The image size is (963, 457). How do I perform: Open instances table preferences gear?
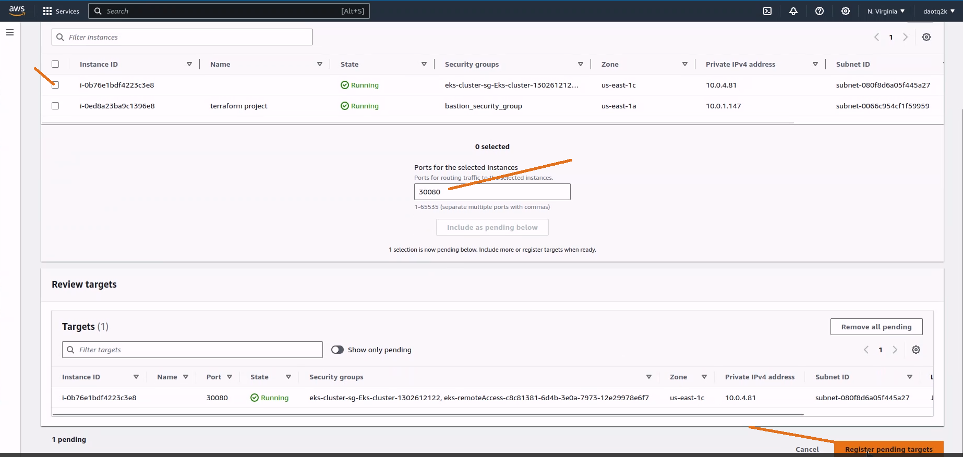pyautogui.click(x=926, y=37)
